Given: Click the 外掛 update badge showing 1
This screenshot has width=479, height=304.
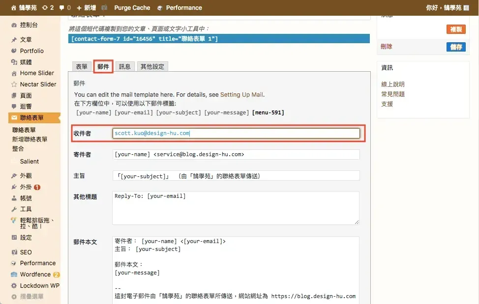Looking at the screenshot, I should pyautogui.click(x=37, y=187).
